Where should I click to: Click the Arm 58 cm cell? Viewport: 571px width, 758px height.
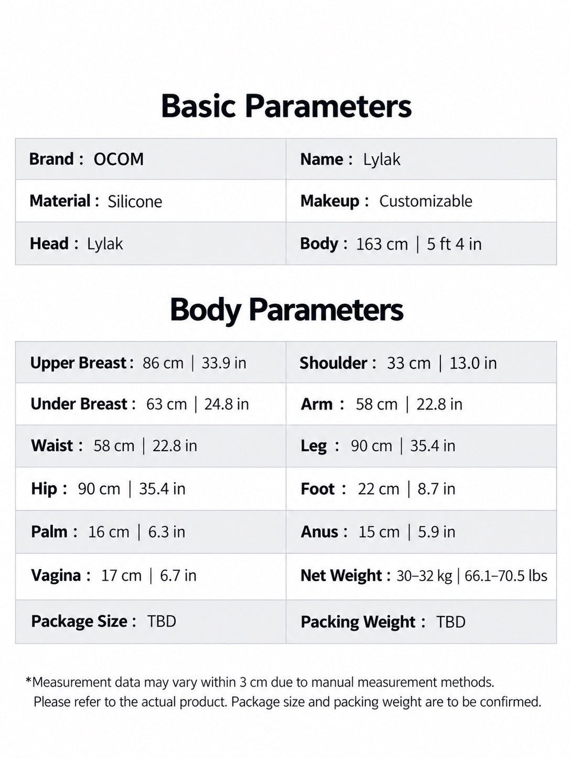coord(421,404)
